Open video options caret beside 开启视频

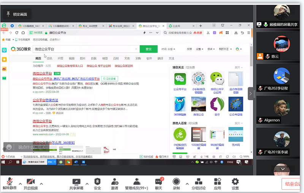[41, 183]
